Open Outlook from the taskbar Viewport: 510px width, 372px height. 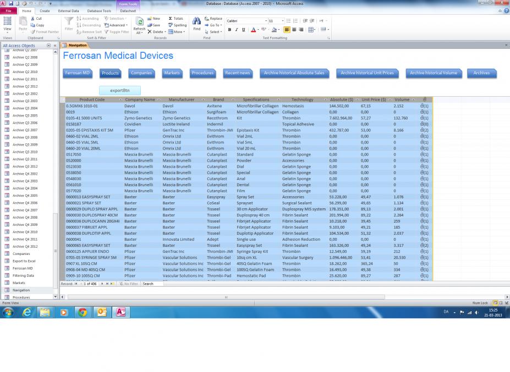click(x=102, y=312)
